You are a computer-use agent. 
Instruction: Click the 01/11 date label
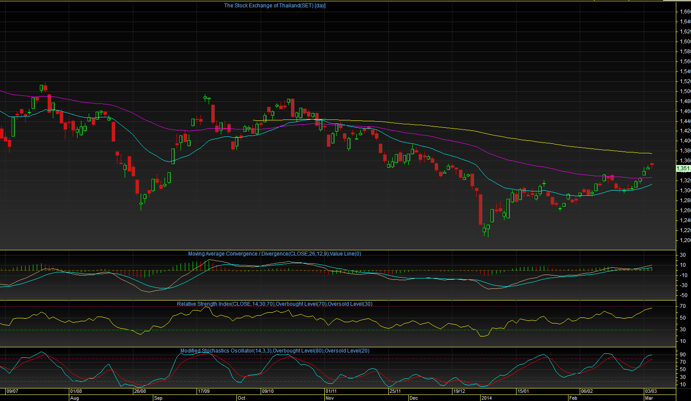tap(331, 391)
